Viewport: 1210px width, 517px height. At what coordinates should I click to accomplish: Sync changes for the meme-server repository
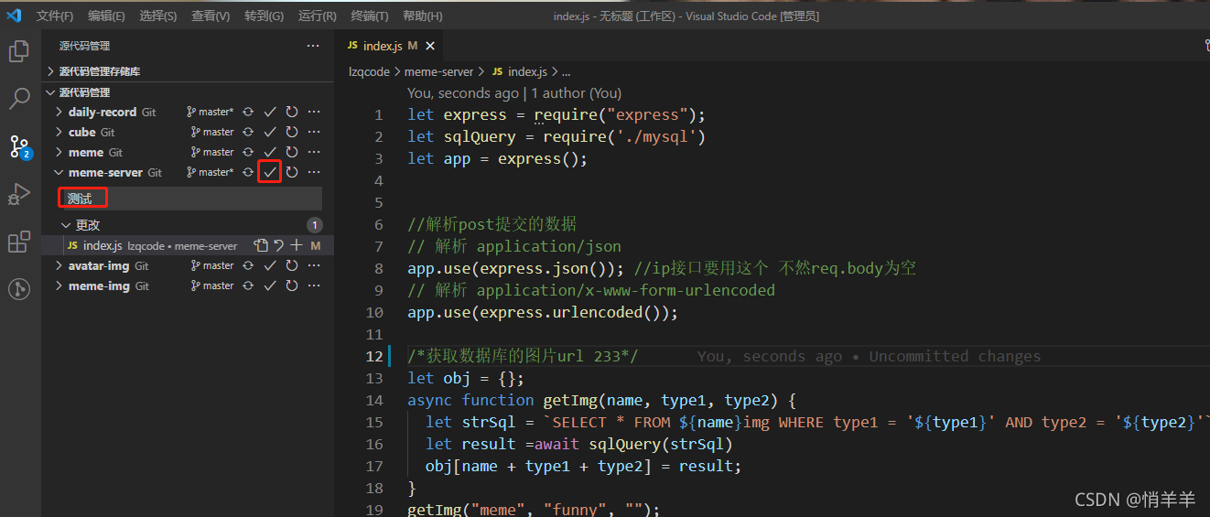(x=248, y=172)
